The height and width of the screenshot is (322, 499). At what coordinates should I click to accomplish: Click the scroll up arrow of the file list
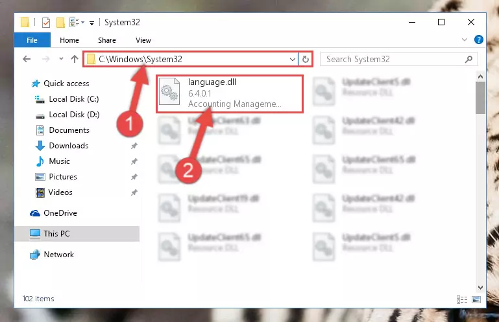coord(480,76)
